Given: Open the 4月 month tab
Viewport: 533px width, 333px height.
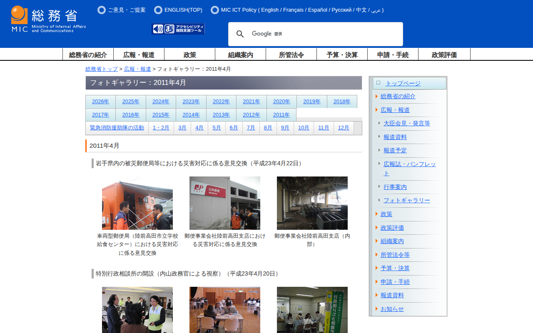Looking at the screenshot, I should [x=199, y=128].
